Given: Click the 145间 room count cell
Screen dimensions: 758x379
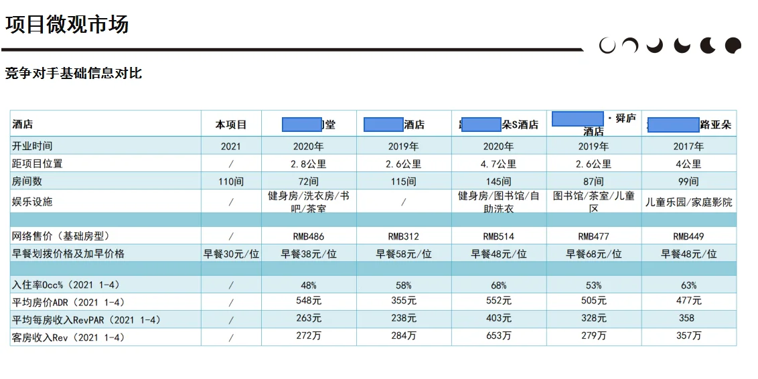Looking at the screenshot, I should pyautogui.click(x=498, y=181).
